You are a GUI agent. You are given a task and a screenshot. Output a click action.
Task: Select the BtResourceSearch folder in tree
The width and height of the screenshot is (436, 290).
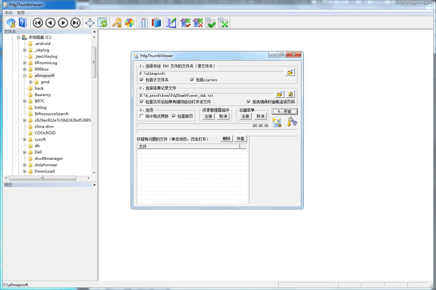pos(51,114)
